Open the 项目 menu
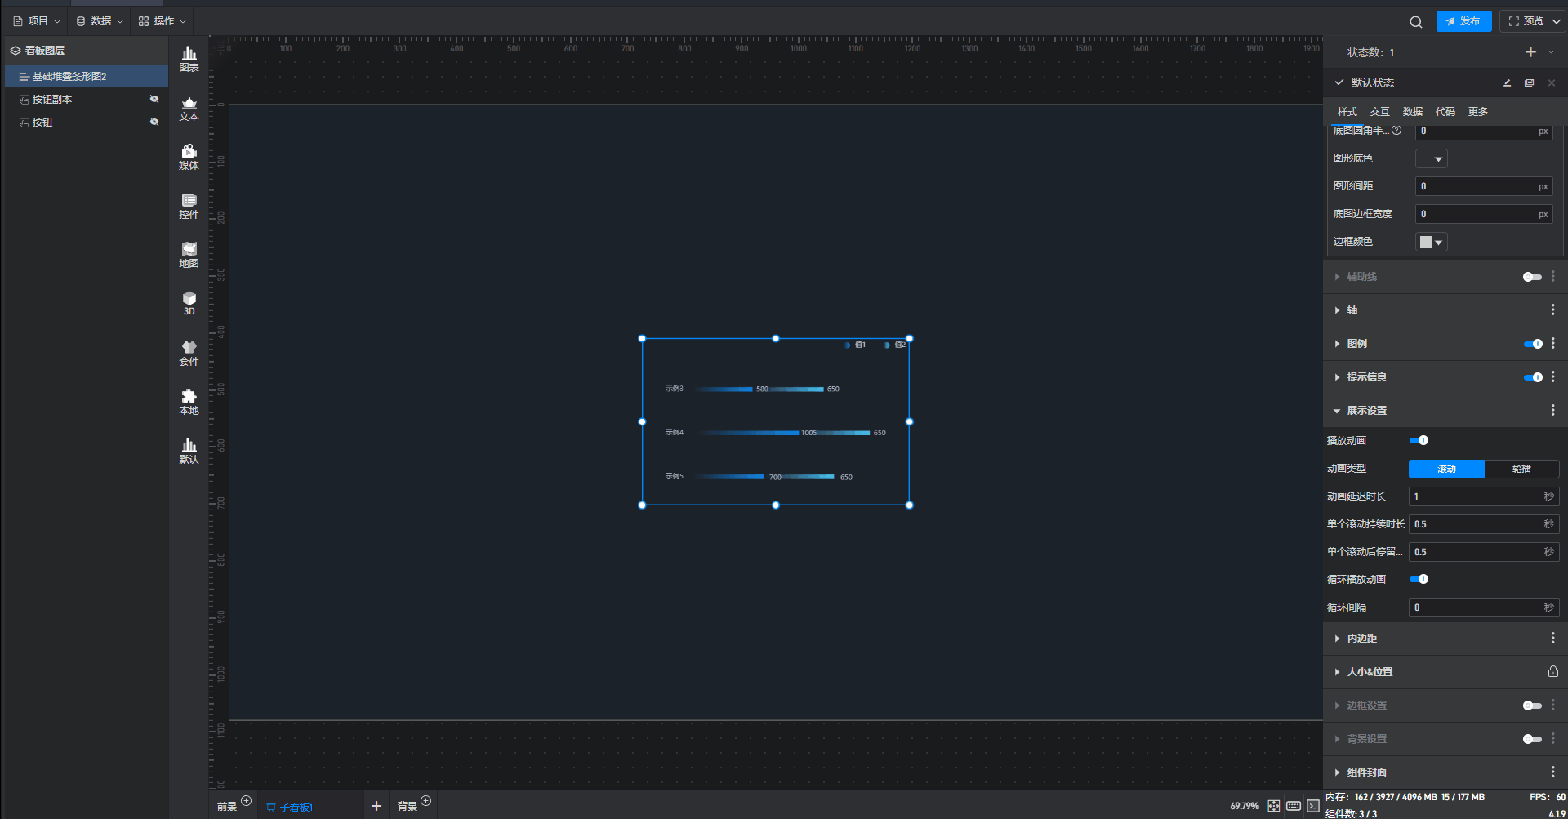 tap(37, 21)
